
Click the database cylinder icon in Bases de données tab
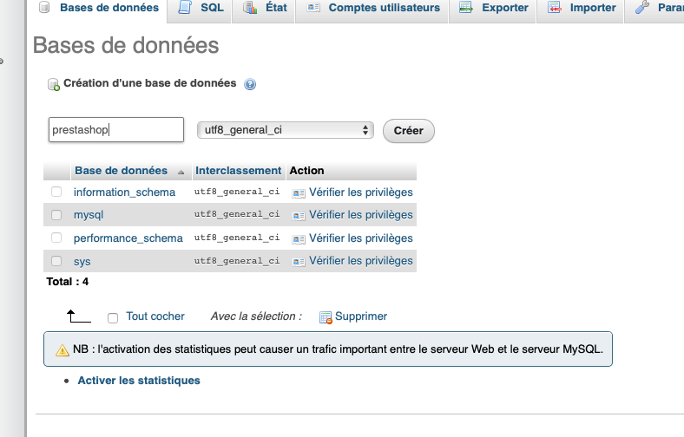(x=44, y=8)
